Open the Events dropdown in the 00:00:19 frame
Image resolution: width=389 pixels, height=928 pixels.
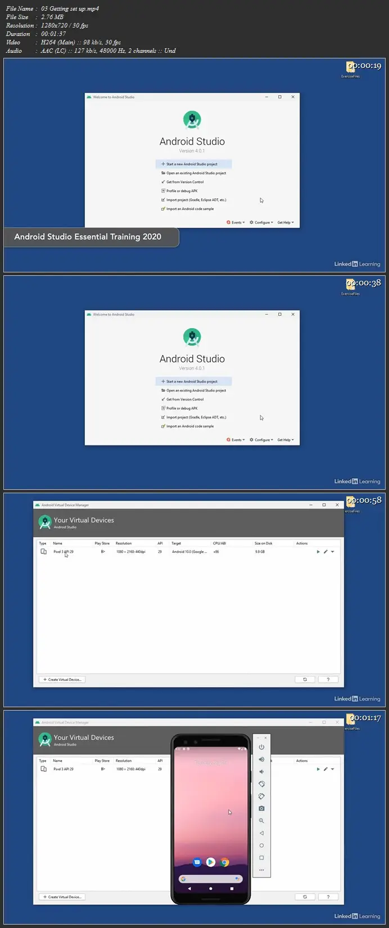tap(236, 222)
